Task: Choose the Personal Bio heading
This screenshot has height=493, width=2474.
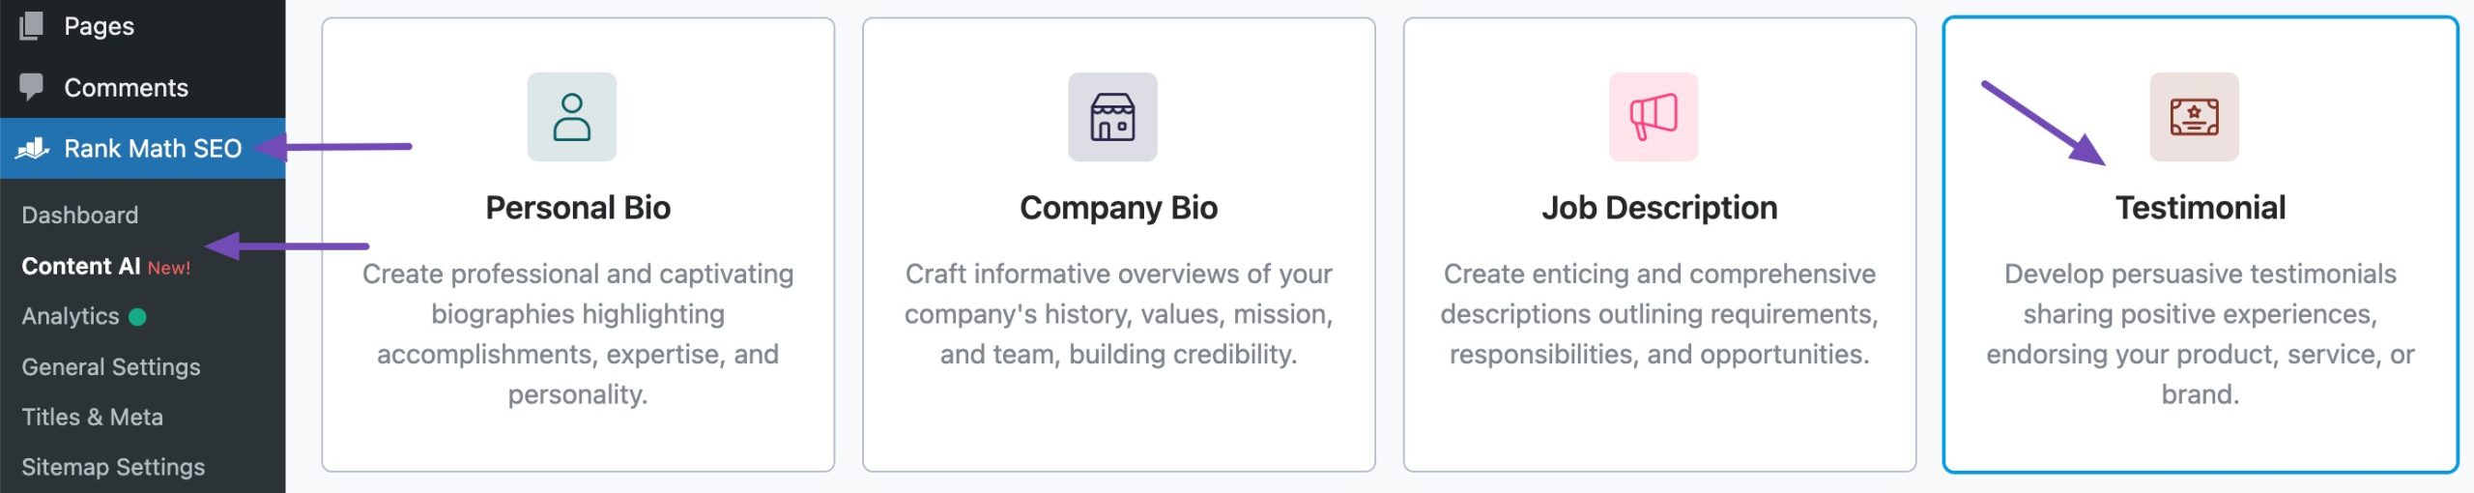Action: point(578,208)
